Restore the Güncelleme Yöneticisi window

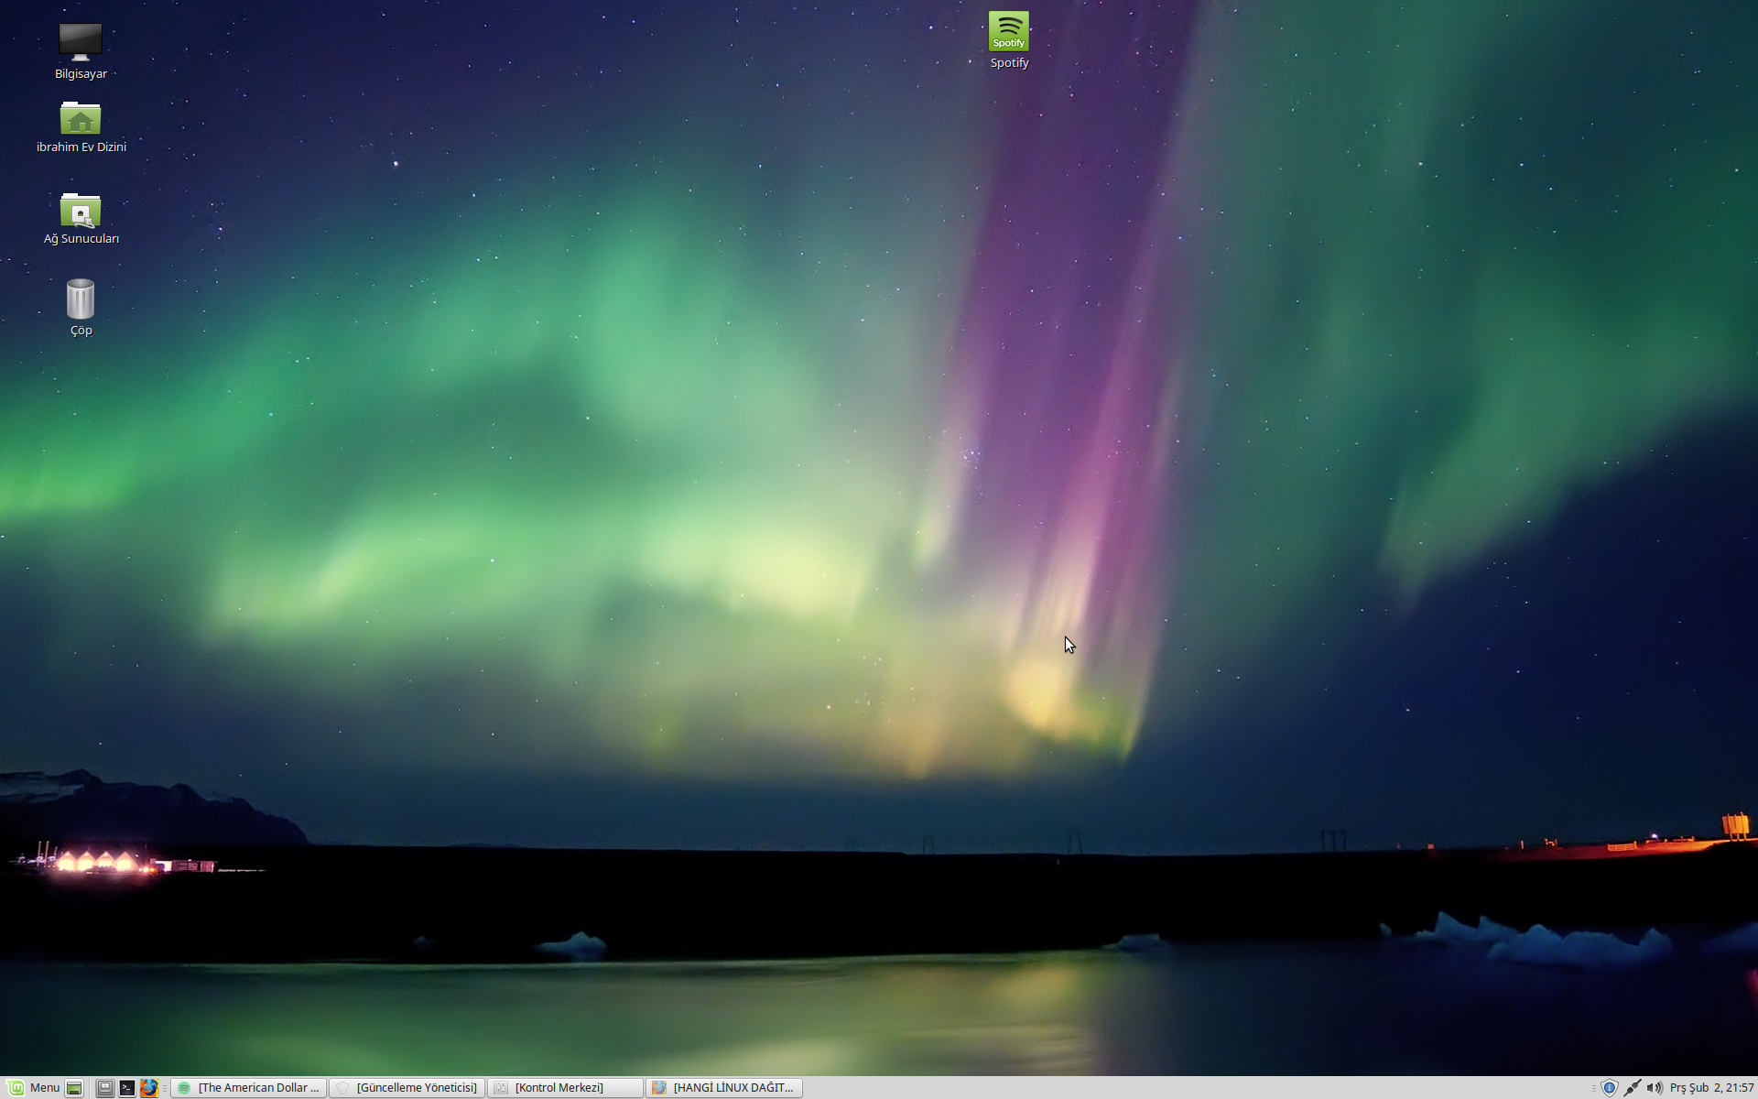coord(407,1088)
